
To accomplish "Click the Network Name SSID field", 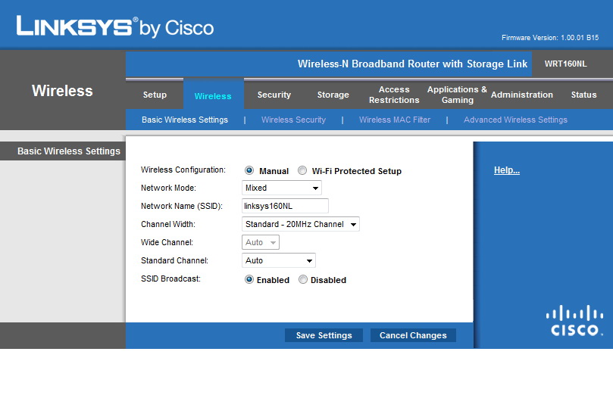I will [x=285, y=206].
